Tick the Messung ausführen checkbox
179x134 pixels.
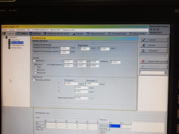click(x=33, y=80)
